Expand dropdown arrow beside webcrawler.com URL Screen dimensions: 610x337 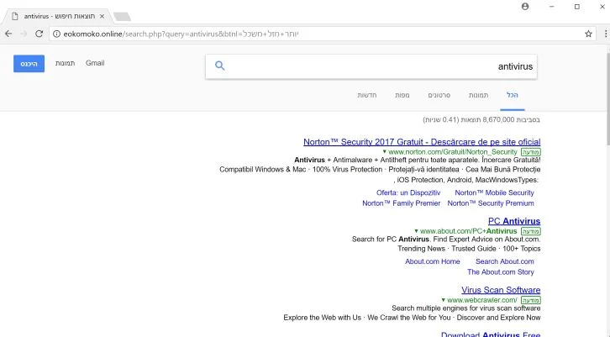pos(443,300)
